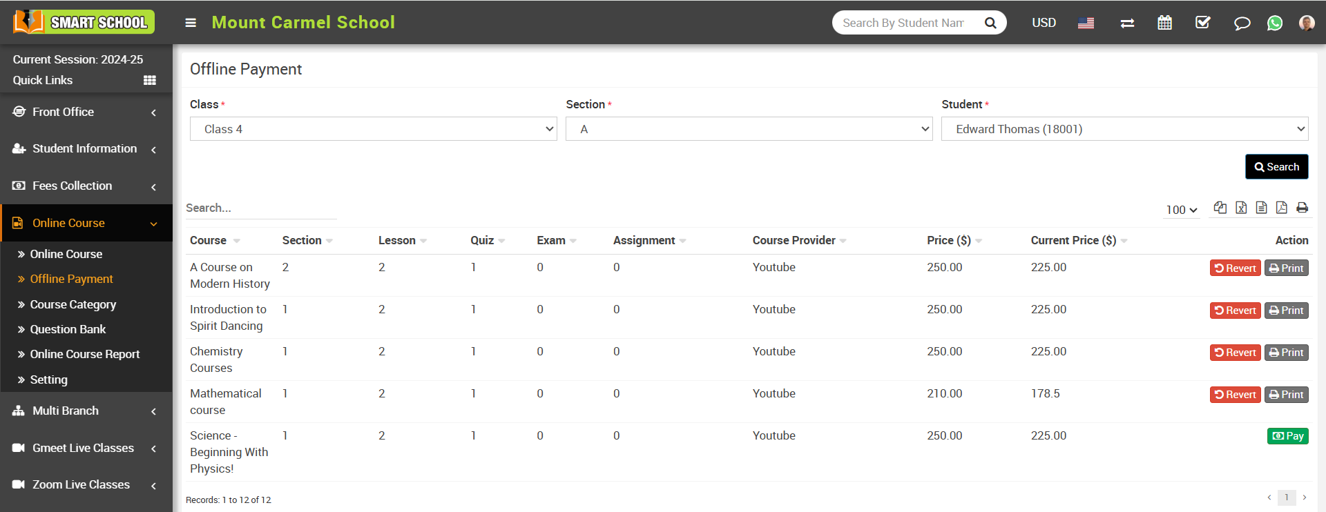Toggle the sidebar hamburger menu

click(x=191, y=23)
